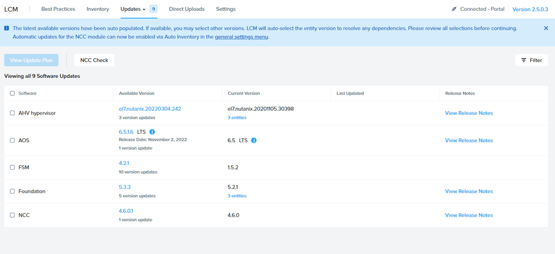
Task: Tick the select-all Software header checkbox
Action: pos(12,93)
